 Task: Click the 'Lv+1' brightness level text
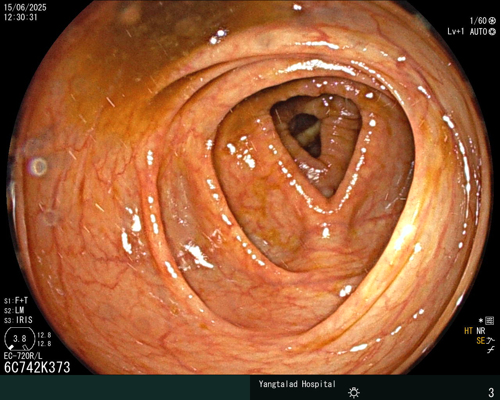[456, 32]
